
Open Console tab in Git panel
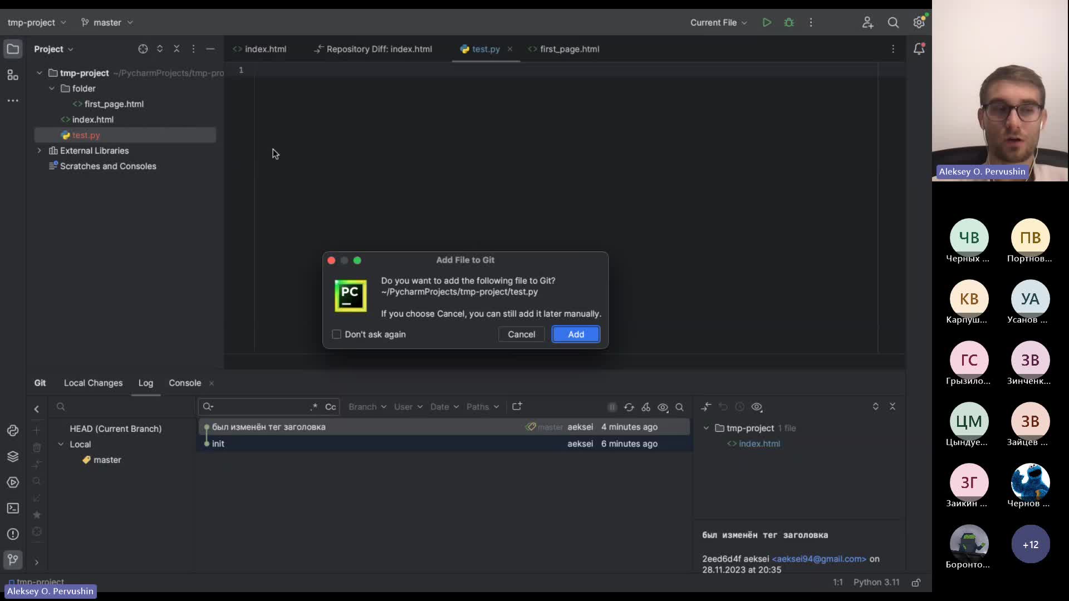point(185,383)
